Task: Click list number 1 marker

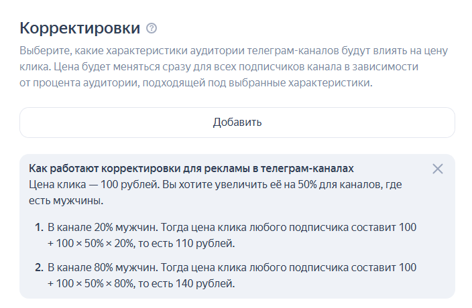Action: point(39,228)
